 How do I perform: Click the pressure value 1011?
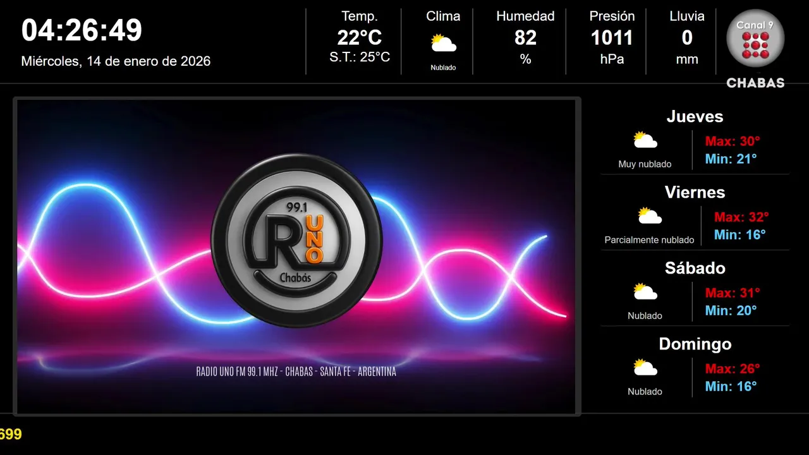click(612, 38)
